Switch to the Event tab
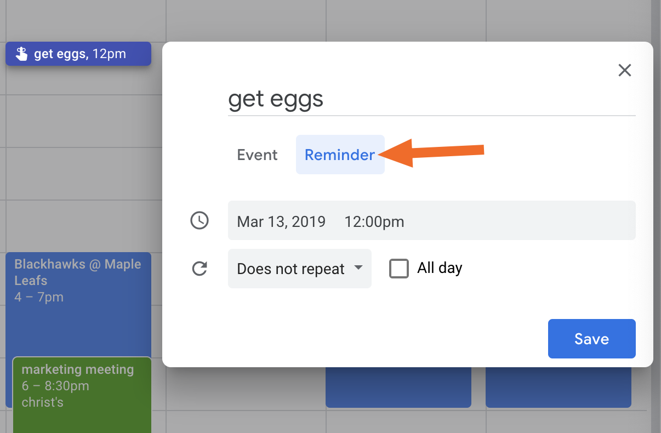 point(258,155)
